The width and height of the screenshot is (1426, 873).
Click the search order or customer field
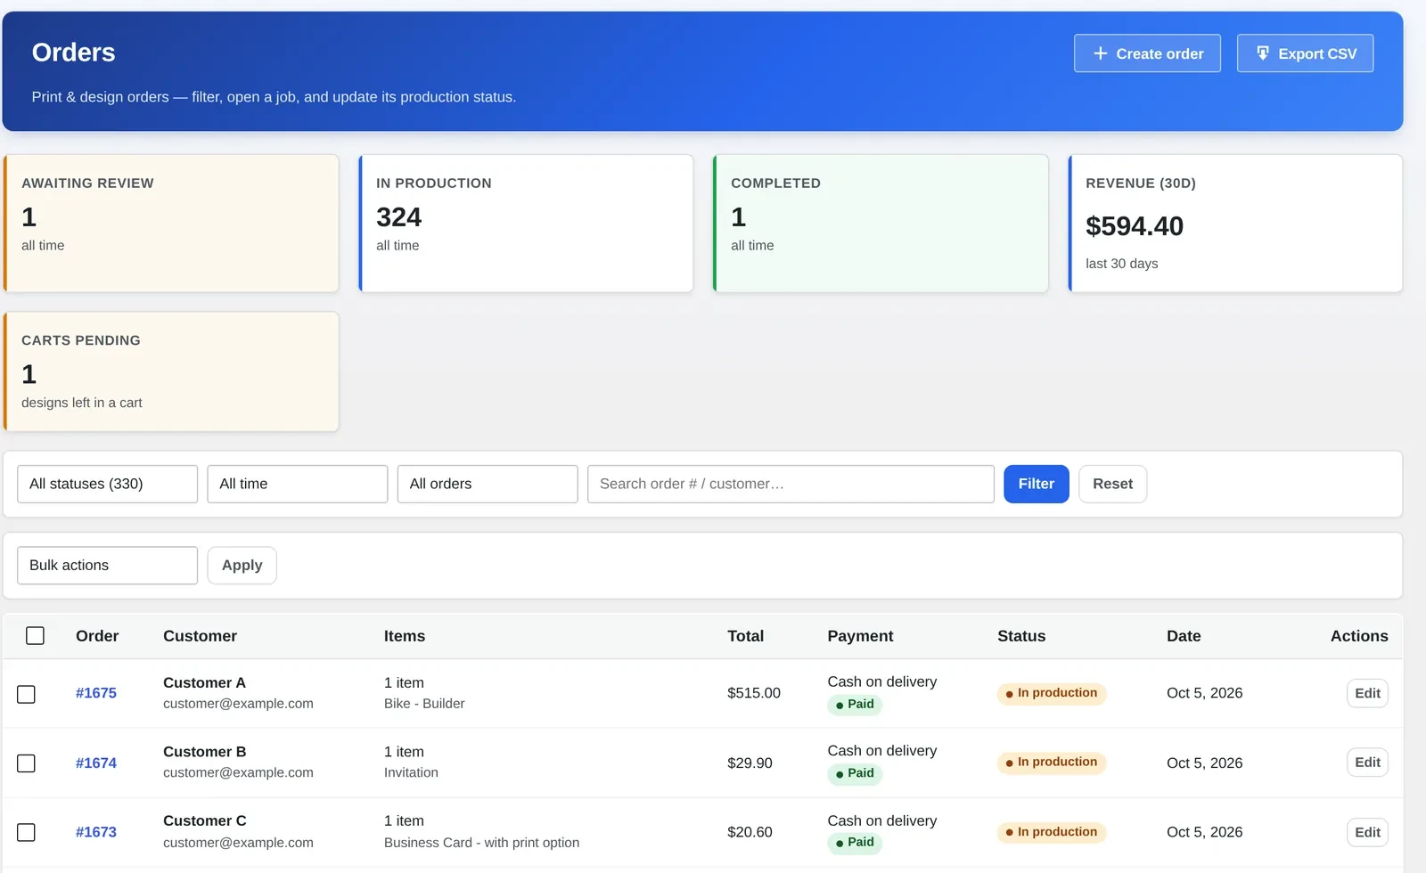(x=791, y=484)
